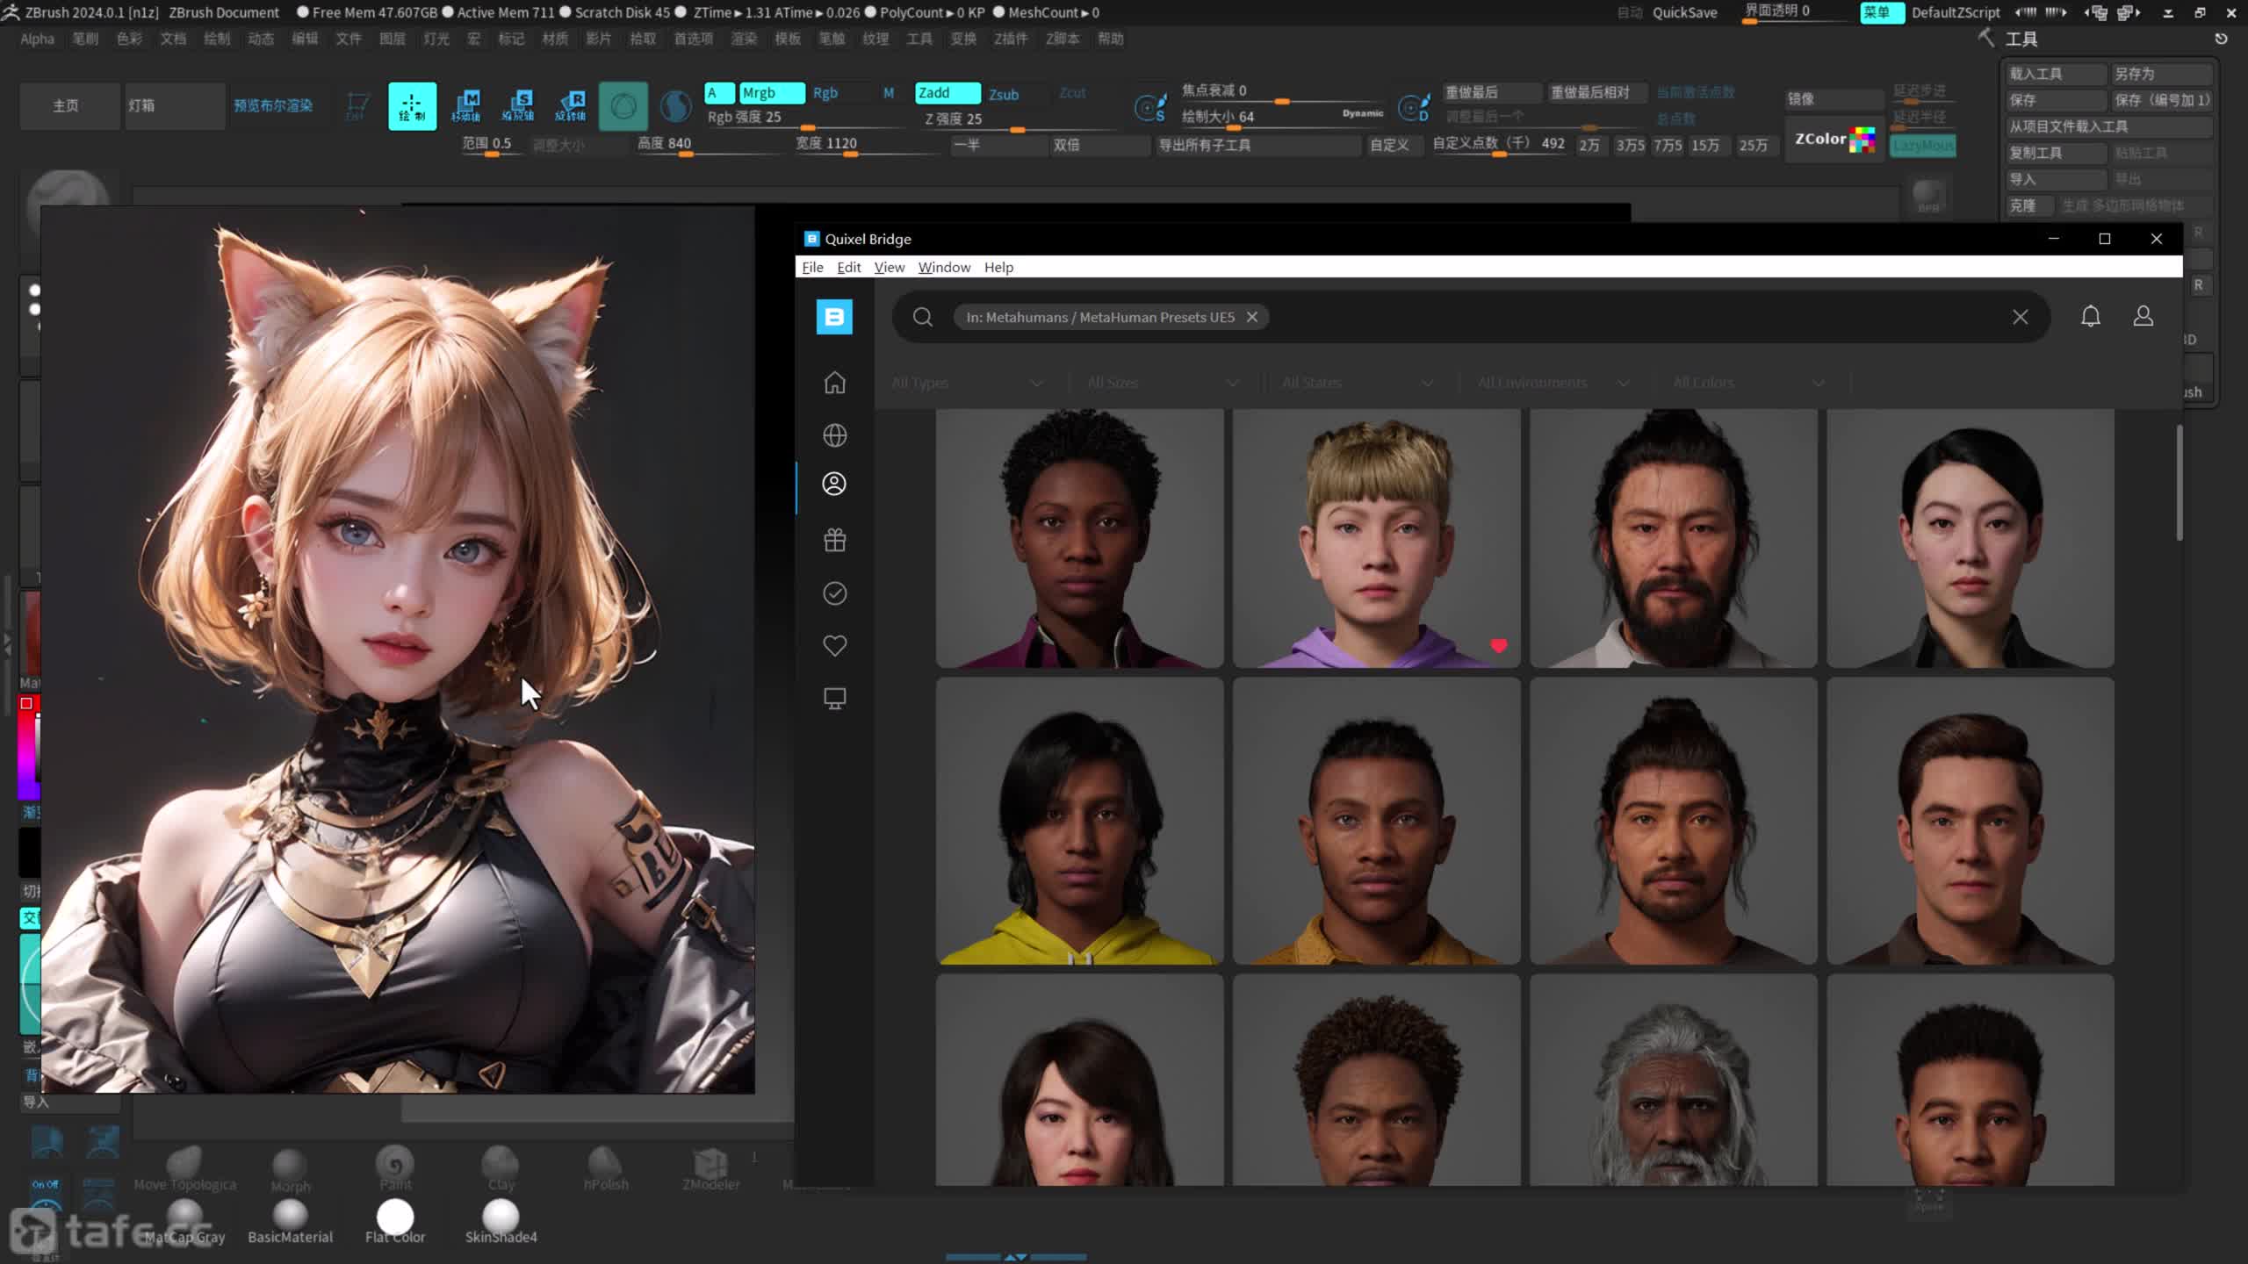Open the ZColor swatch panel
This screenshot has height=1264, width=2248.
point(1835,139)
